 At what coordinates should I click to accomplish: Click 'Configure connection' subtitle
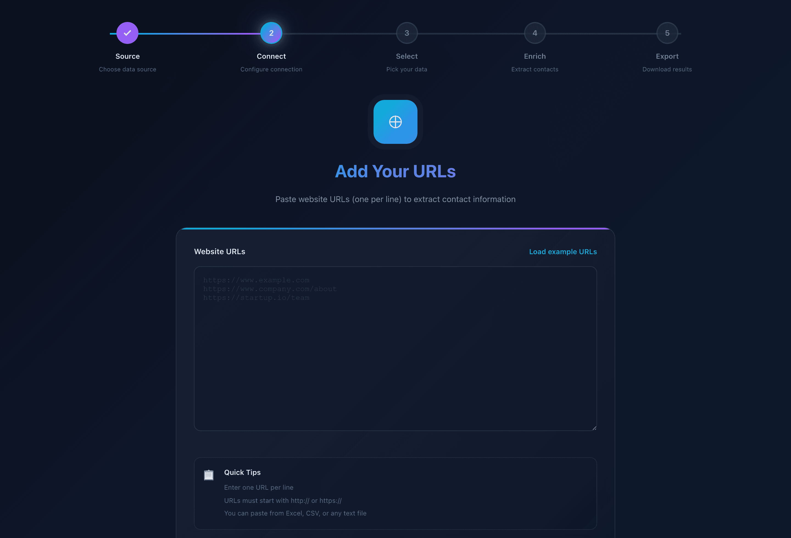[x=271, y=69]
